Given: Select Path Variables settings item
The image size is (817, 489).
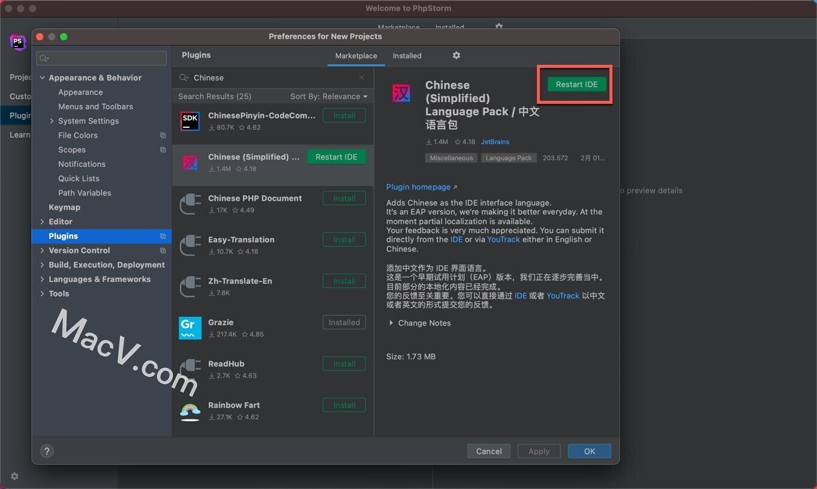Looking at the screenshot, I should point(85,193).
